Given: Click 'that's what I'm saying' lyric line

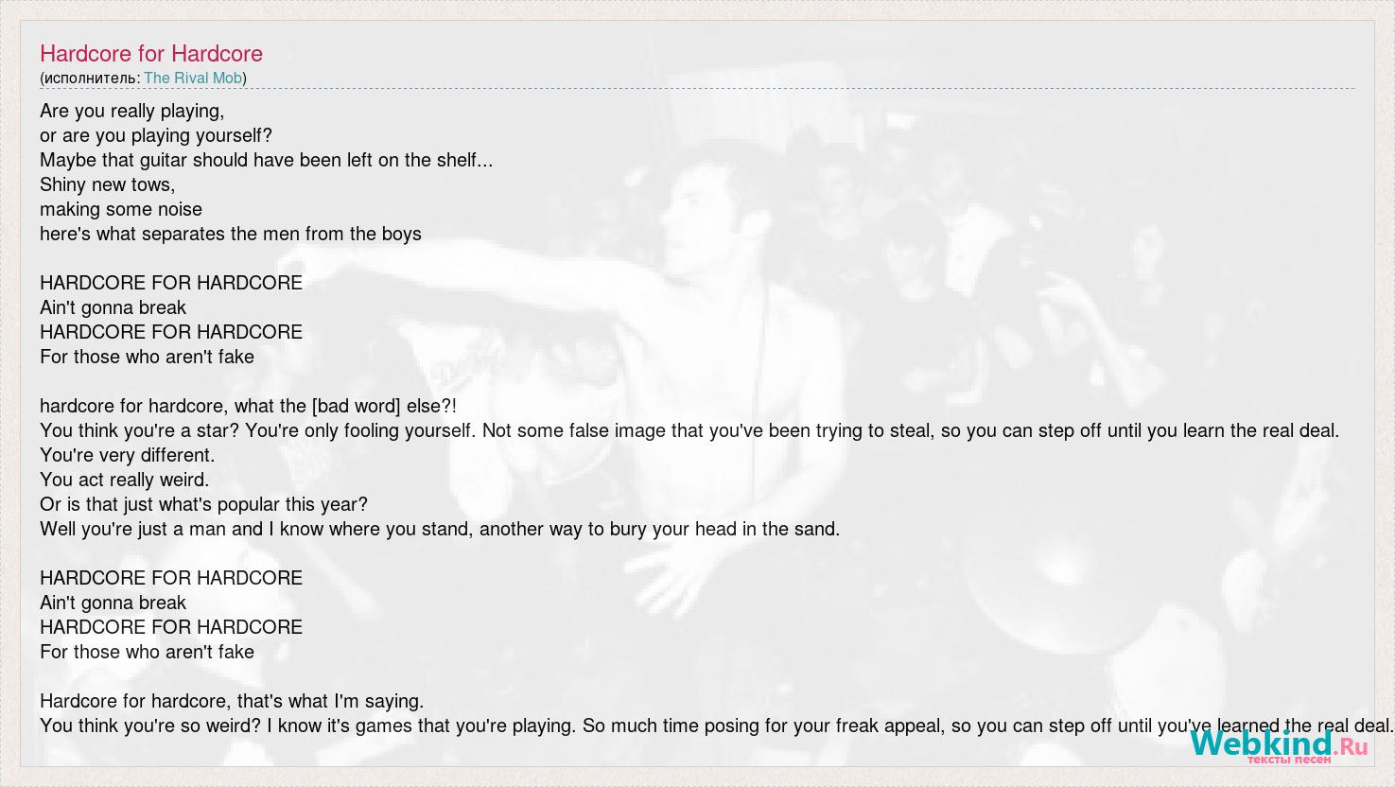Looking at the screenshot, I should coord(232,701).
